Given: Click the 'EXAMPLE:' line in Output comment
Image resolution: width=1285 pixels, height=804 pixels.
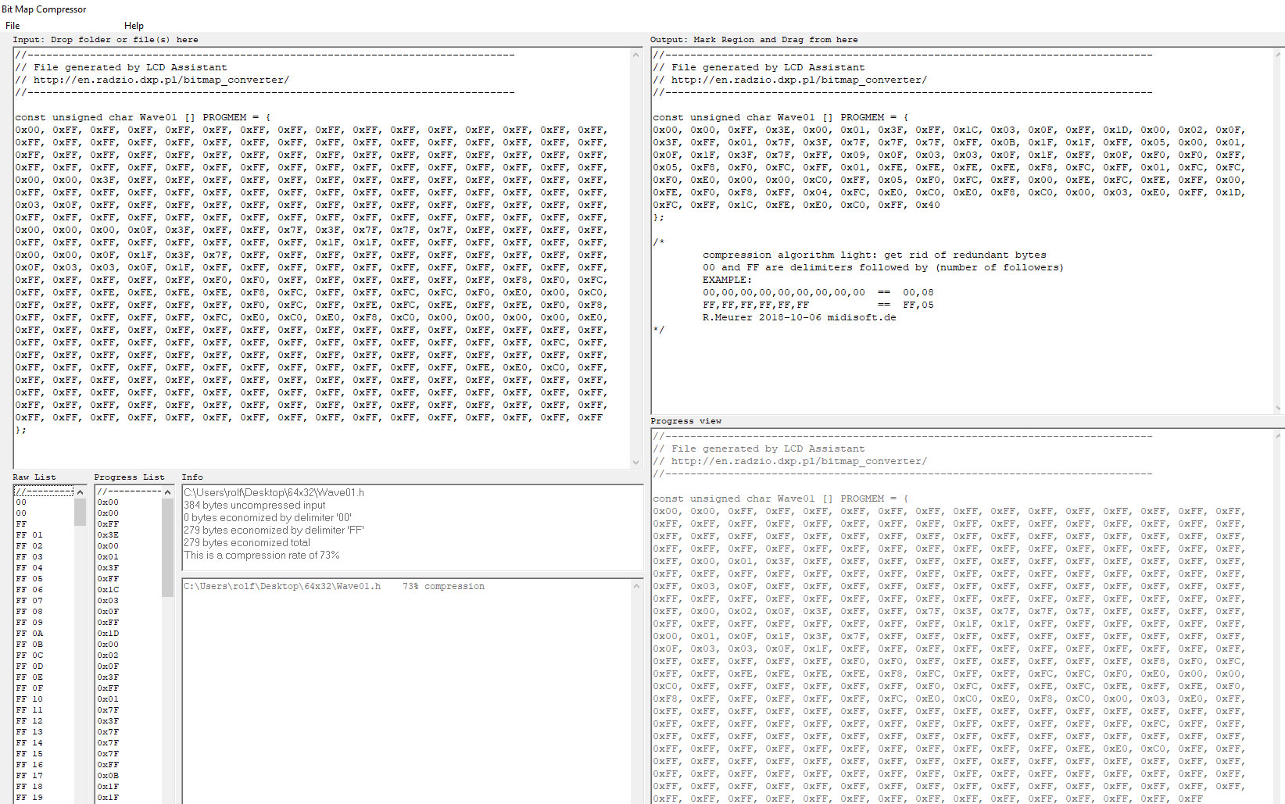Looking at the screenshot, I should click(728, 280).
